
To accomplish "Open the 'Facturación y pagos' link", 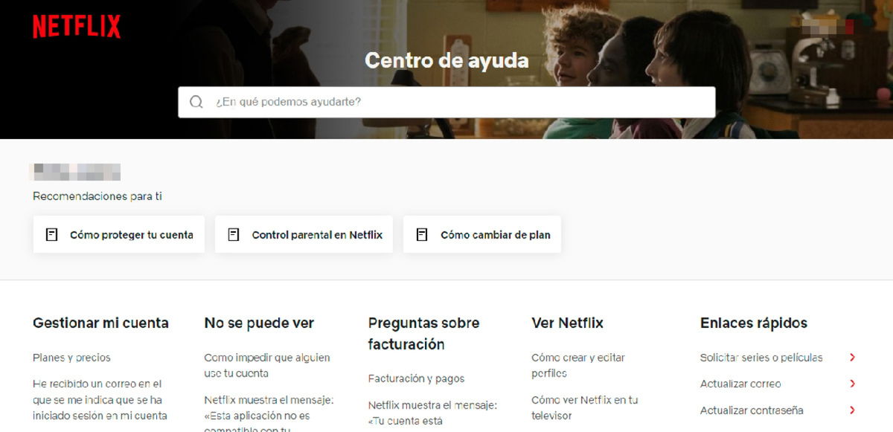I will (x=416, y=378).
